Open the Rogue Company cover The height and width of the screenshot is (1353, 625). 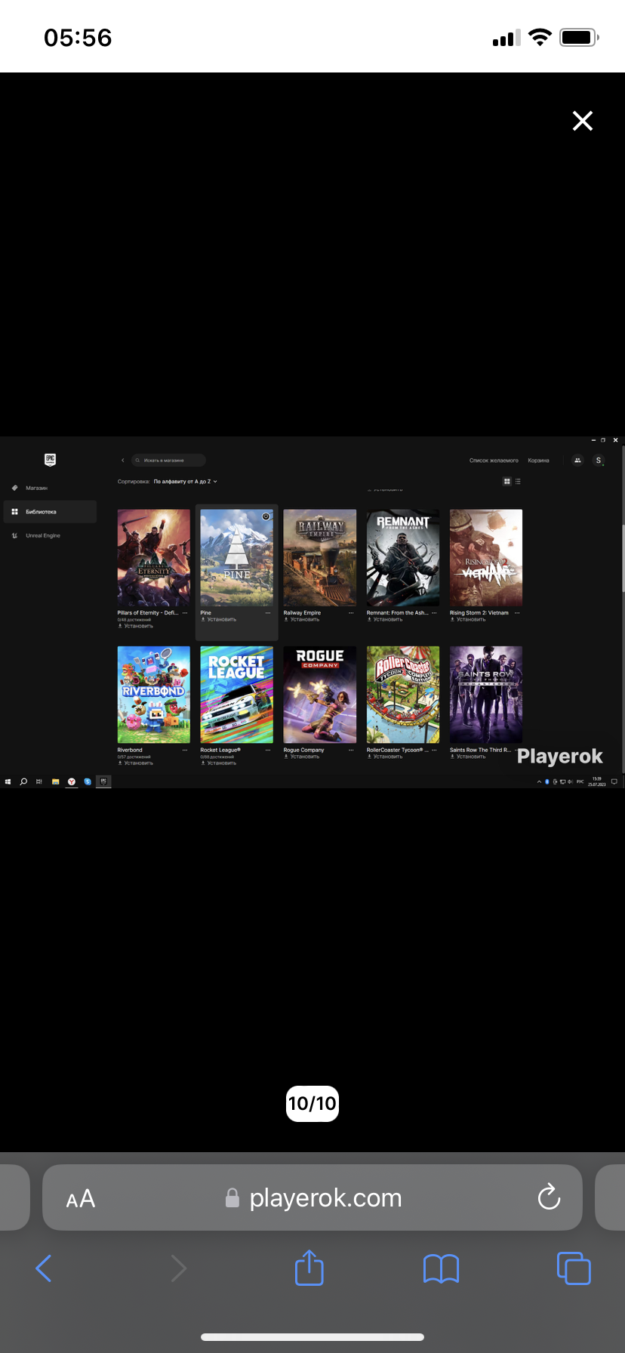click(x=320, y=695)
